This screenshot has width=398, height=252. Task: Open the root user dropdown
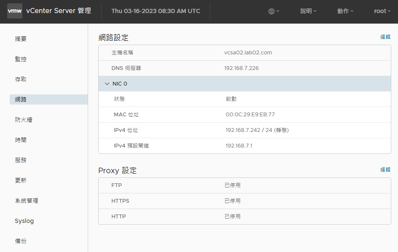pyautogui.click(x=382, y=11)
